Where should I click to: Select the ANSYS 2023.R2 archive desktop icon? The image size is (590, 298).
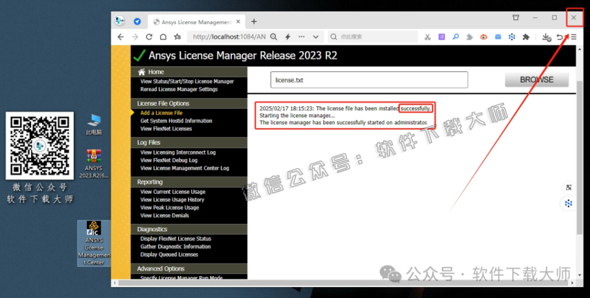pos(94,164)
